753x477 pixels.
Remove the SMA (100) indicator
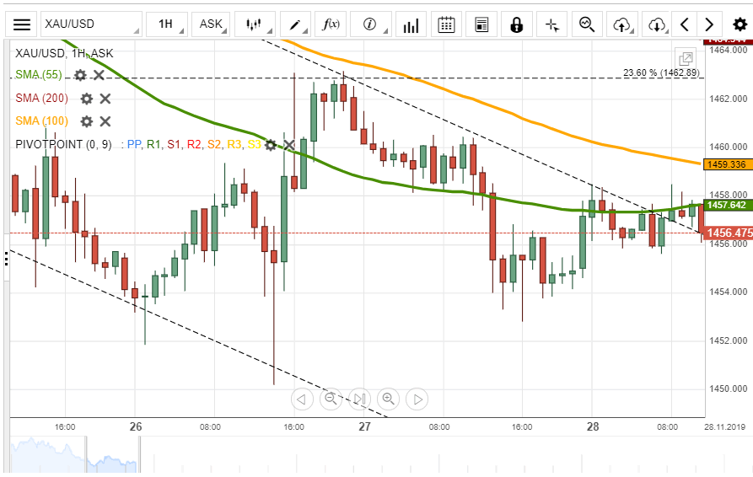[x=105, y=121]
